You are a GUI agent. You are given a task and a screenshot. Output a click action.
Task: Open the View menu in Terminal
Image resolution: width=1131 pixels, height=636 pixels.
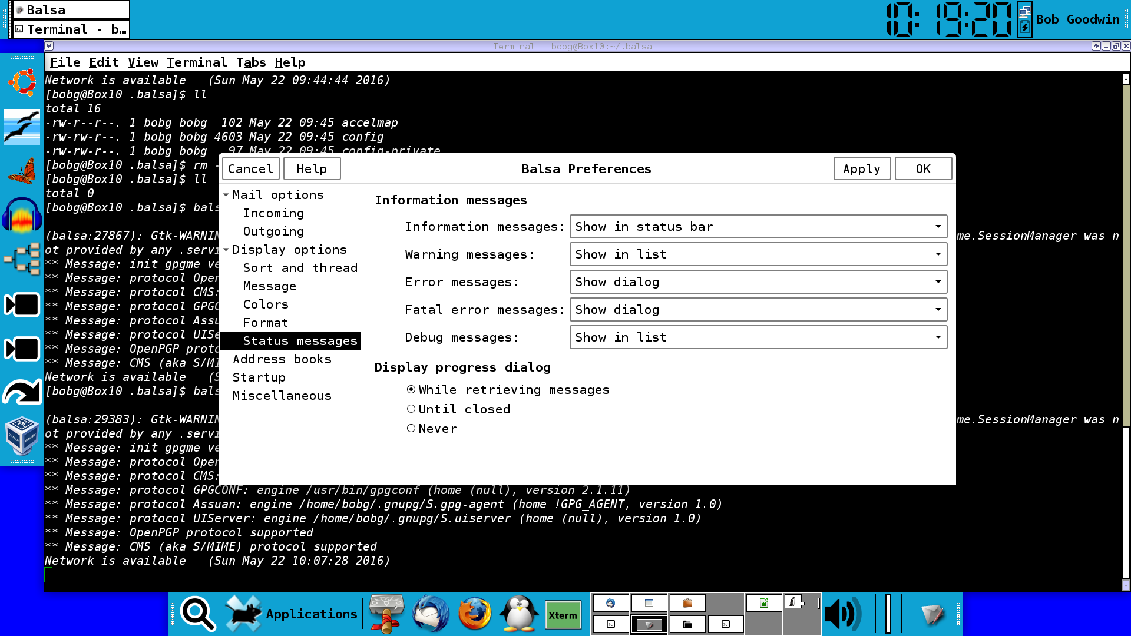[x=143, y=62]
